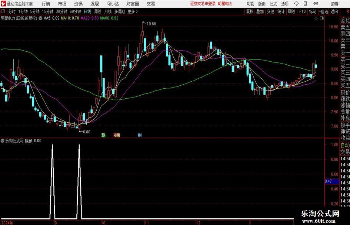Image resolution: width=350 pixels, height=225 pixels.
Task: Open the 公式 menu
Action: pyautogui.click(x=273, y=4)
